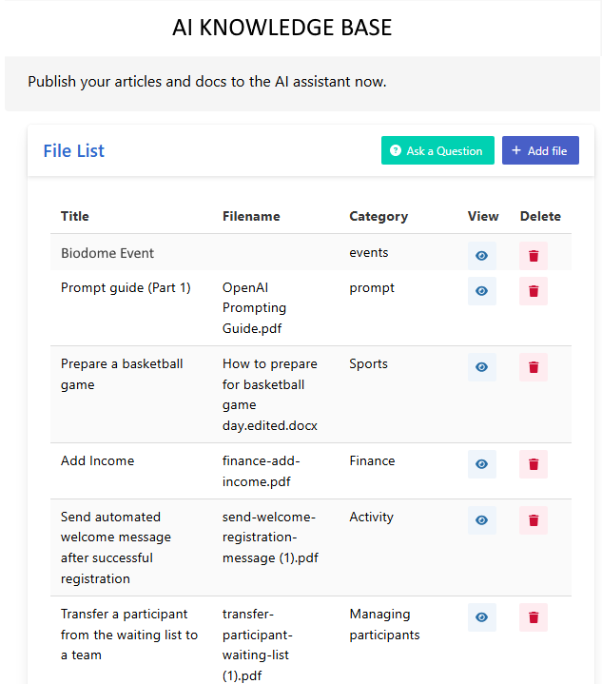Select the File List heading

(74, 151)
